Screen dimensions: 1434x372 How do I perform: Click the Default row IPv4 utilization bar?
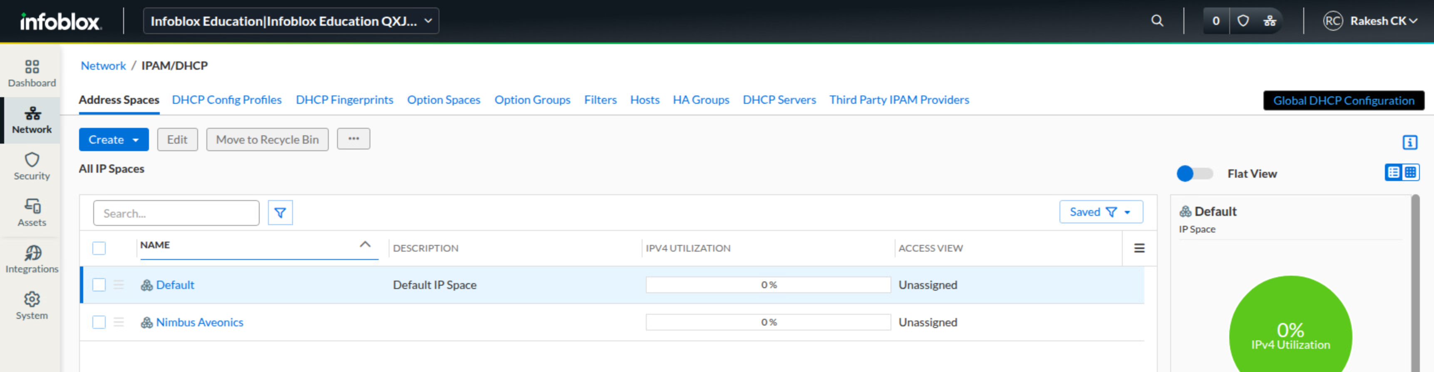coord(768,285)
